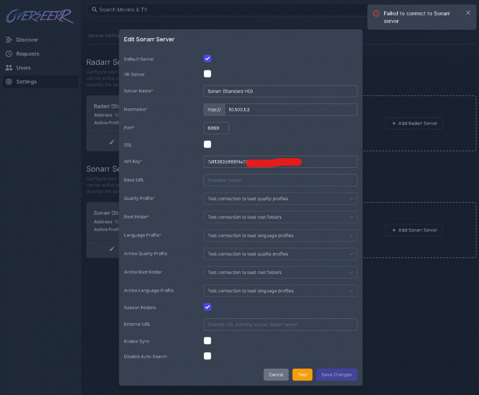Viewport: 479px width, 395px height.
Task: Switch to the General Settings tab
Action: coord(103,36)
